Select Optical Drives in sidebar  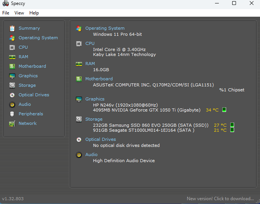34,95
